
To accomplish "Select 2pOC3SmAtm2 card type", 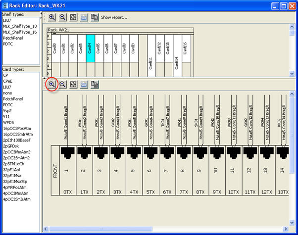I will pos(16,158).
